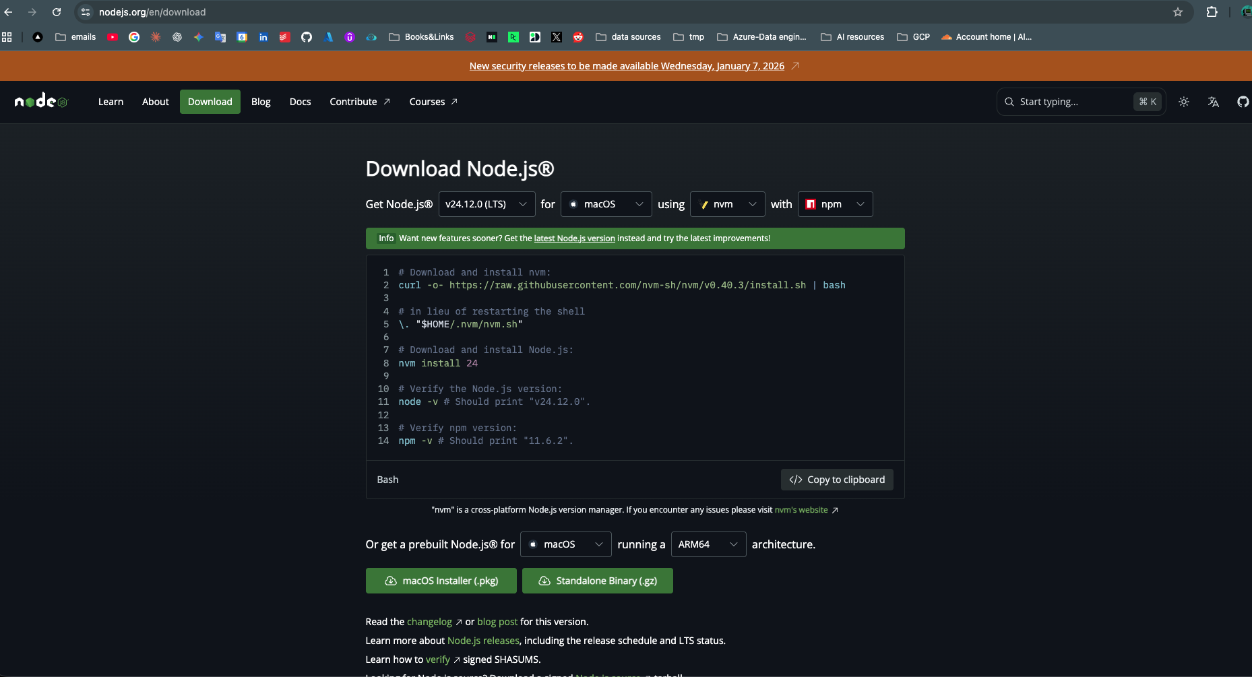Open the changelog link for this version
1252x677 pixels.
(429, 621)
